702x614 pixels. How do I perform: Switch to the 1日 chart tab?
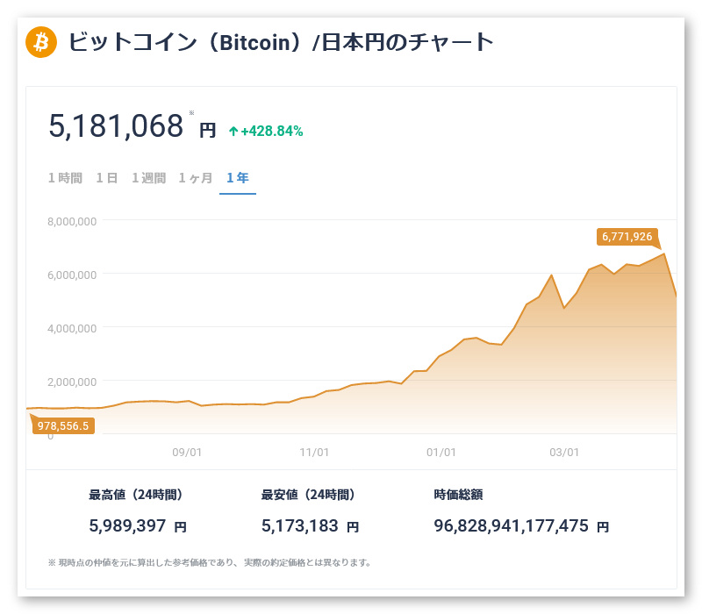click(107, 178)
